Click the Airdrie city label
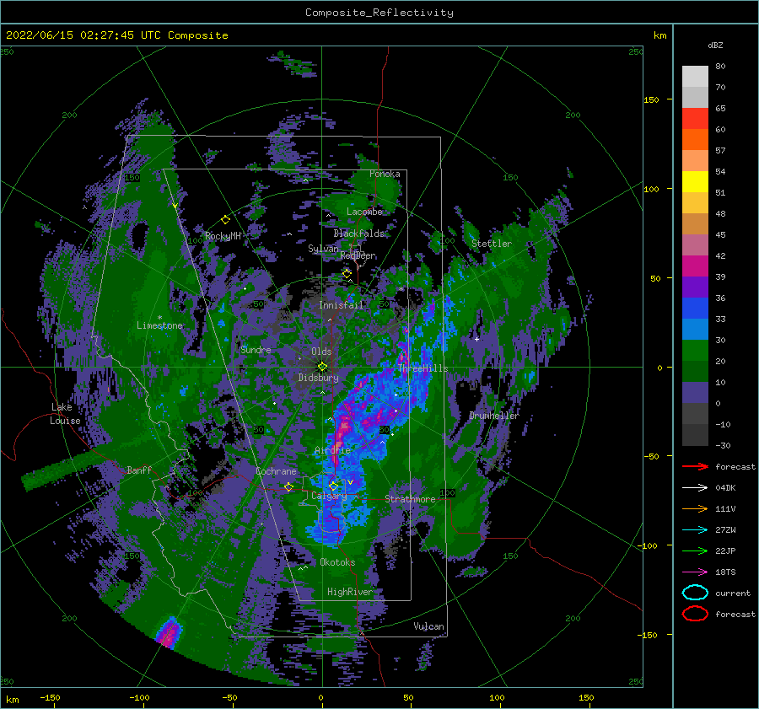The height and width of the screenshot is (709, 759). (x=332, y=450)
